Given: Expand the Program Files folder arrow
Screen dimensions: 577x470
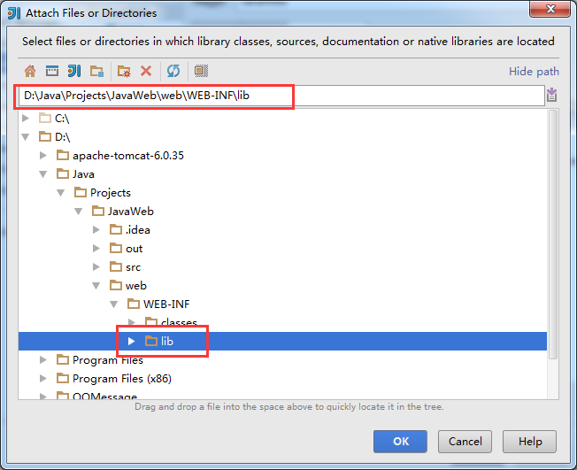Looking at the screenshot, I should pos(43,359).
